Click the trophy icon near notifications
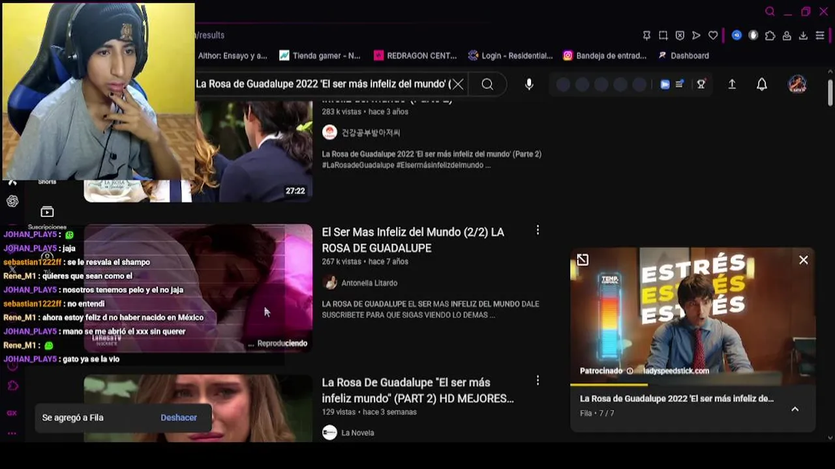The image size is (835, 469). click(x=701, y=84)
